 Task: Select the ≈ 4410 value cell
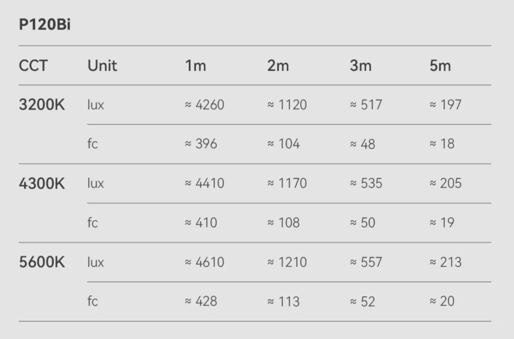[204, 183]
